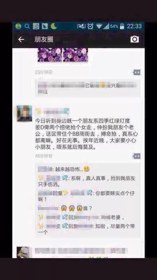Tap the battery icon showing 54%
This screenshot has width=157, height=280.
pyautogui.click(x=122, y=26)
